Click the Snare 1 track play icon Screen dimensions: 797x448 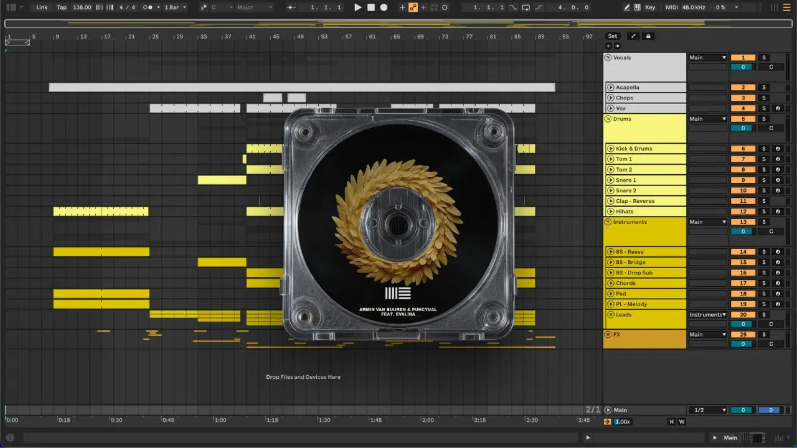click(611, 180)
